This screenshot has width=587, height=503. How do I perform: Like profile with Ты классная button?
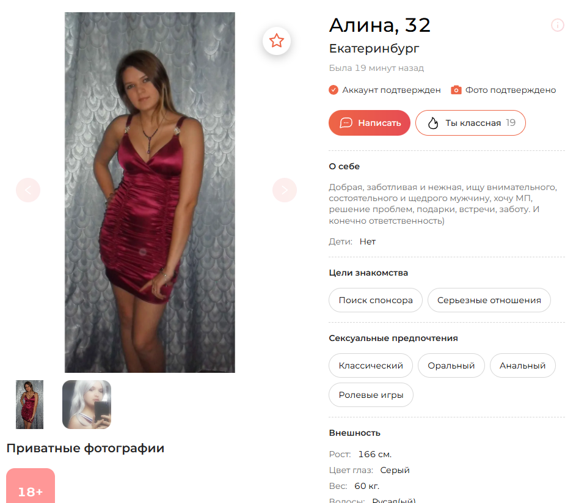[x=470, y=123]
